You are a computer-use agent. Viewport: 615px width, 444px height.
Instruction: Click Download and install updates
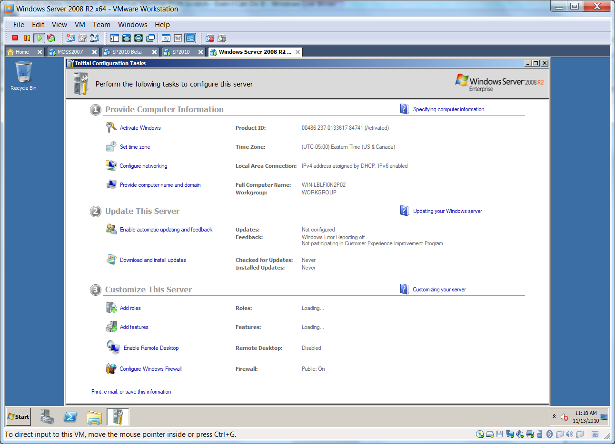[153, 260]
